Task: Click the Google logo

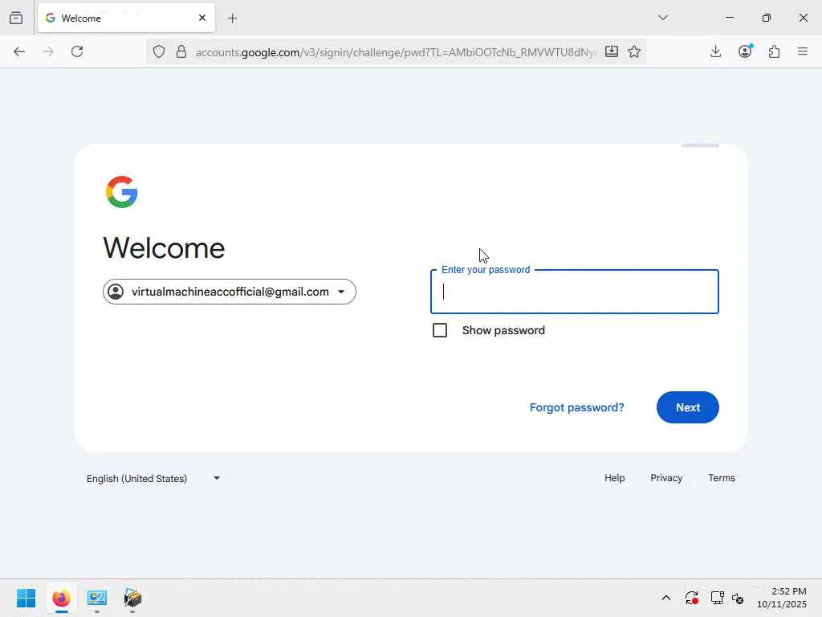Action: pyautogui.click(x=122, y=192)
